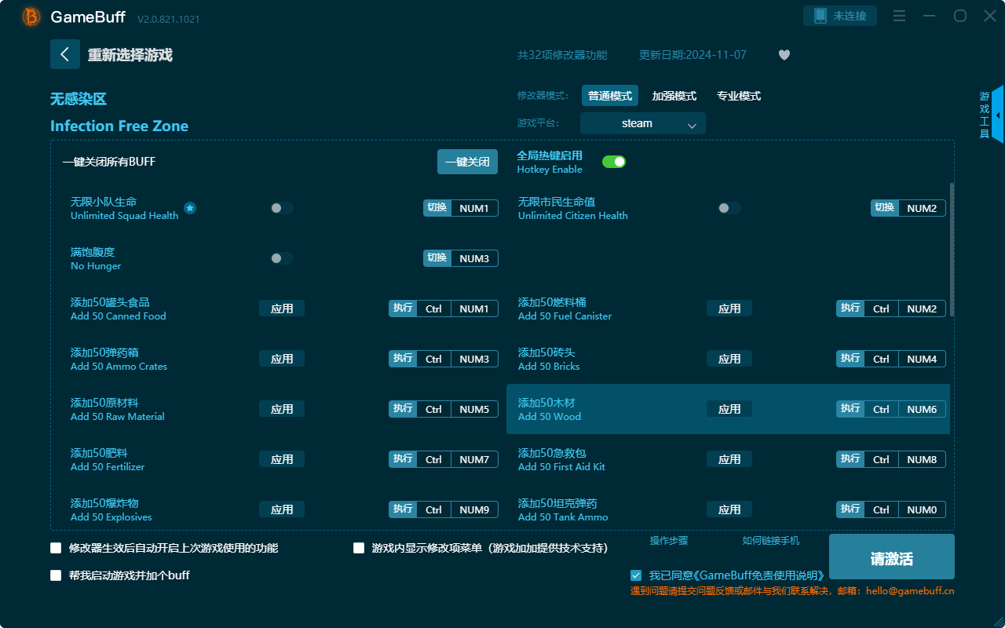Image resolution: width=1005 pixels, height=628 pixels.
Task: Click the 请激活 activation button
Action: point(891,557)
